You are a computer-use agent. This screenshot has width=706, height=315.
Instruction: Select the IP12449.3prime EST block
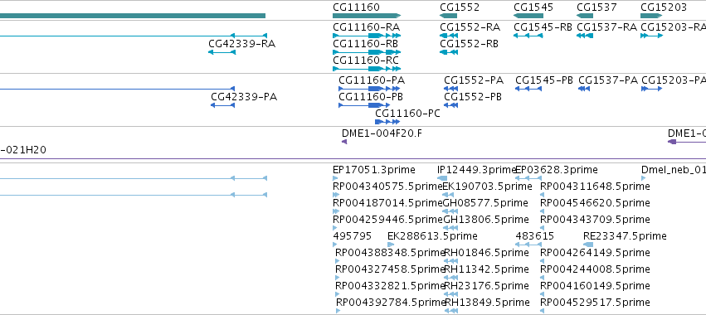click(442, 179)
